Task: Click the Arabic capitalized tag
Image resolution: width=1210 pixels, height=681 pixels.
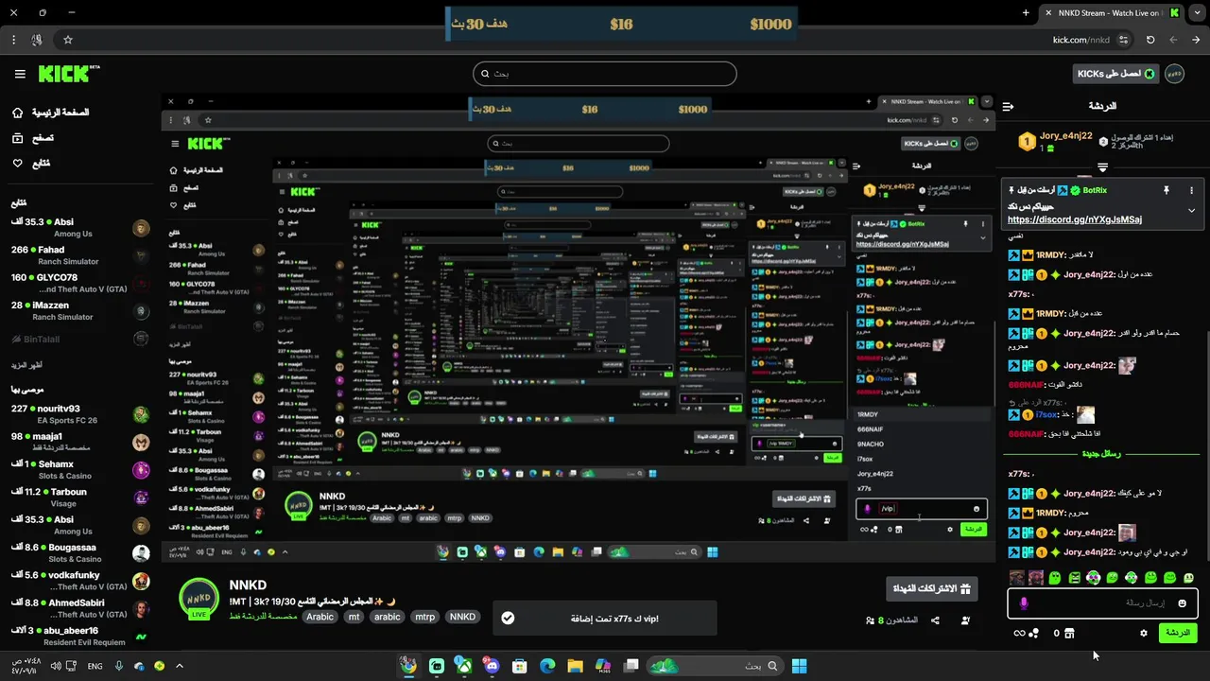Action: pyautogui.click(x=320, y=617)
